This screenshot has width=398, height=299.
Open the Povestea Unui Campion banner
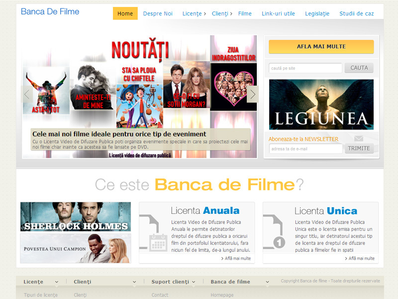pyautogui.click(x=76, y=248)
